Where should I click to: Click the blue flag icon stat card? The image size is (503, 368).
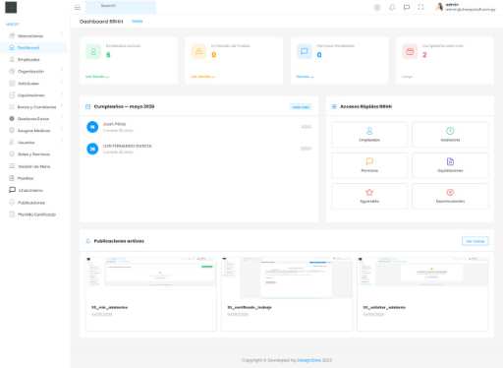[x=305, y=52]
